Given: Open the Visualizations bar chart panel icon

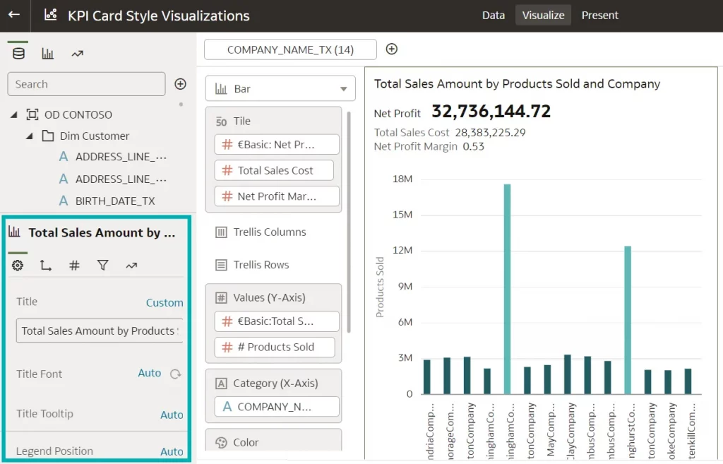Looking at the screenshot, I should tap(48, 54).
